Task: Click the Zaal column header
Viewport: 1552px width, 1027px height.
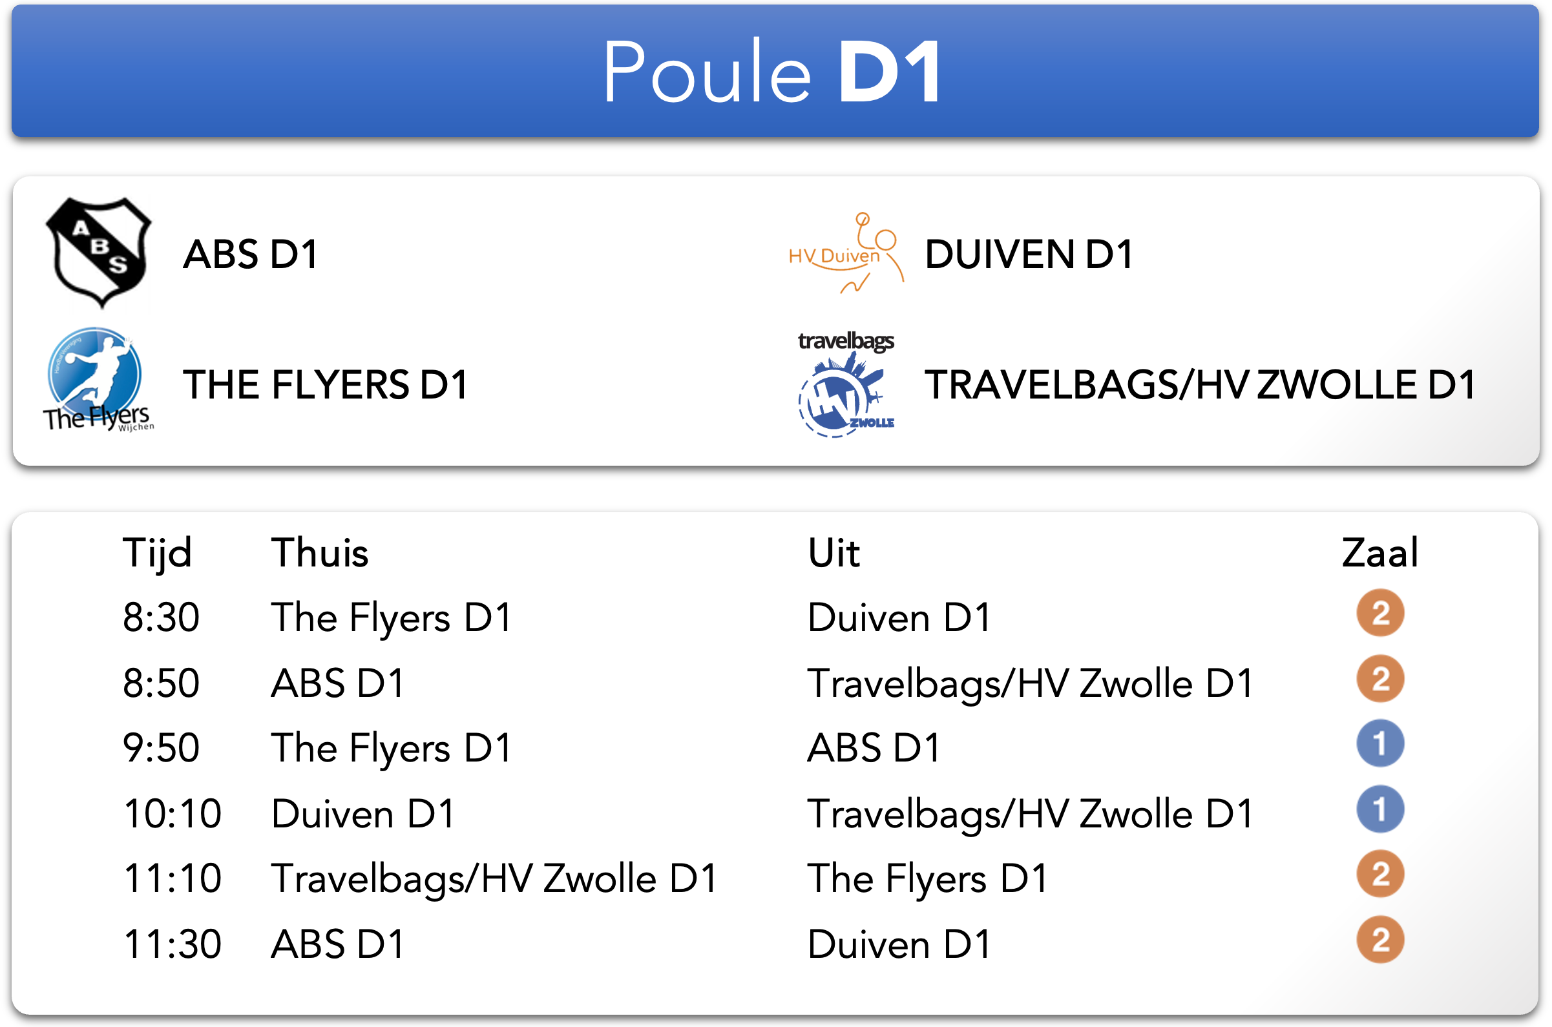Action: 1379,553
